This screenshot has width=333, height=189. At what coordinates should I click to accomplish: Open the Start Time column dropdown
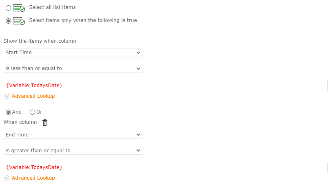coord(73,53)
